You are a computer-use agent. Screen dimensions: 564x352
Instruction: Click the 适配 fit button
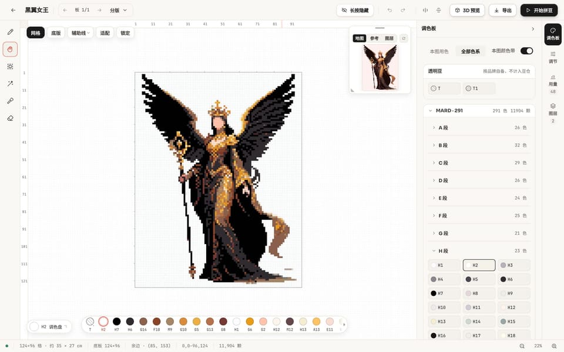pos(105,33)
